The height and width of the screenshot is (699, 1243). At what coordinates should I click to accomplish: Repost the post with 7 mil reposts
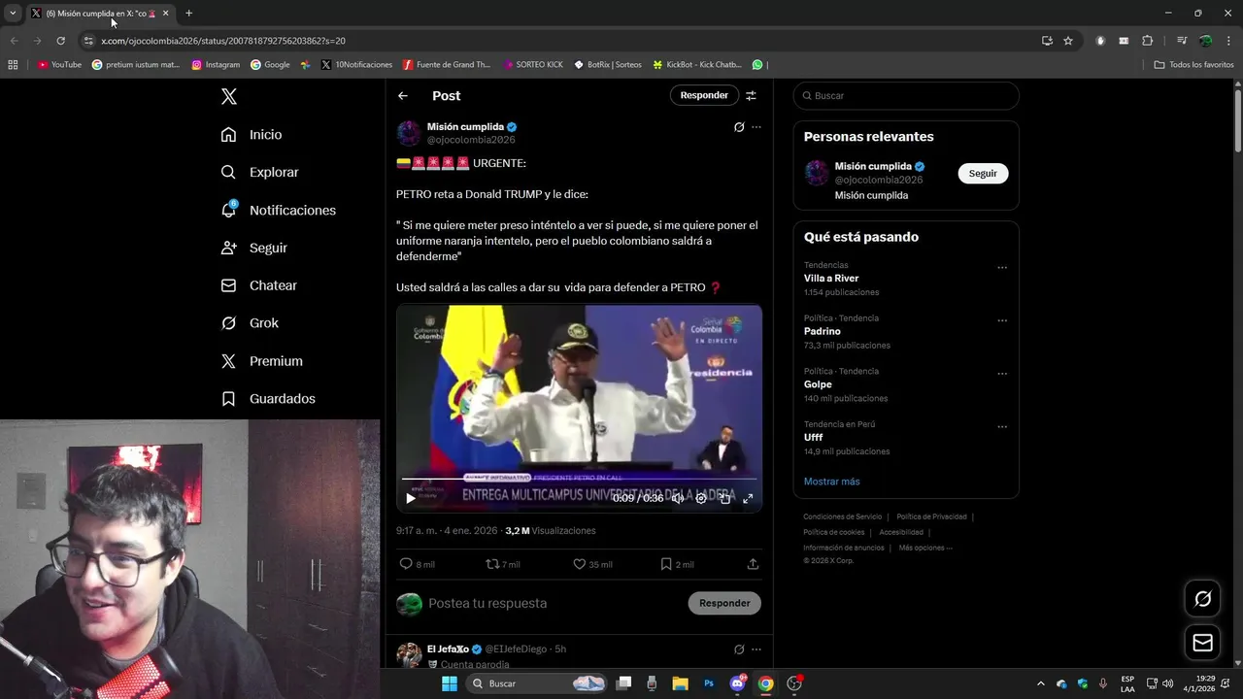(502, 564)
